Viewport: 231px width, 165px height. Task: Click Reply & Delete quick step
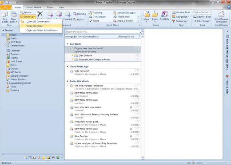tap(123, 21)
